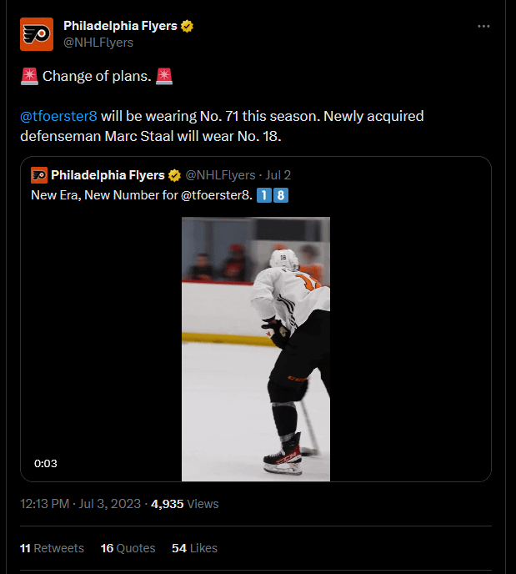
Task: Open the @tfoerster8 mention in main tweet
Action: point(58,116)
